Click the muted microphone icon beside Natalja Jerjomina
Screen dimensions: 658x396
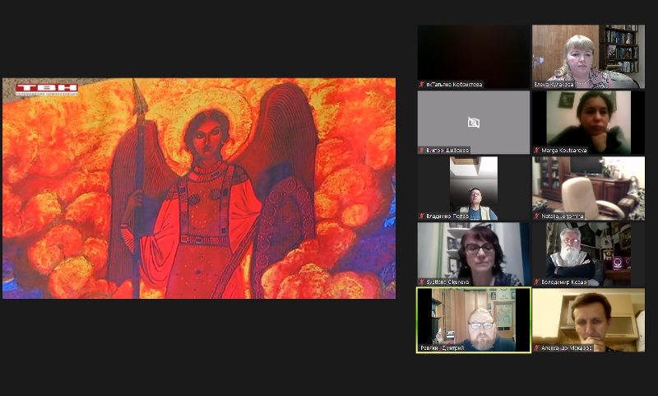pyautogui.click(x=537, y=216)
